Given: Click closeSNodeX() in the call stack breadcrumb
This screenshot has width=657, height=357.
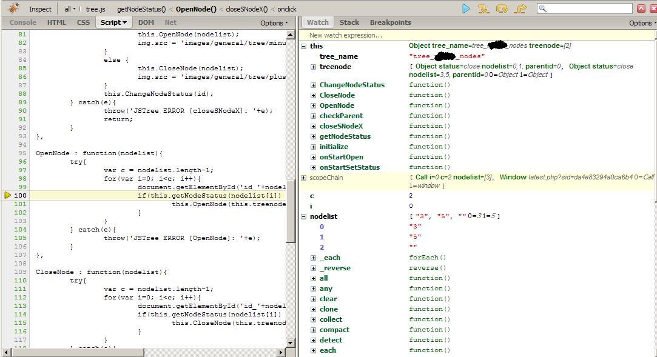Looking at the screenshot, I should pyautogui.click(x=246, y=9).
